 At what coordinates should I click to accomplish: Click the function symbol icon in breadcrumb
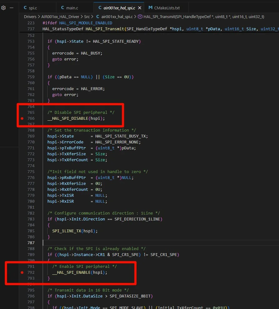[x=140, y=17]
